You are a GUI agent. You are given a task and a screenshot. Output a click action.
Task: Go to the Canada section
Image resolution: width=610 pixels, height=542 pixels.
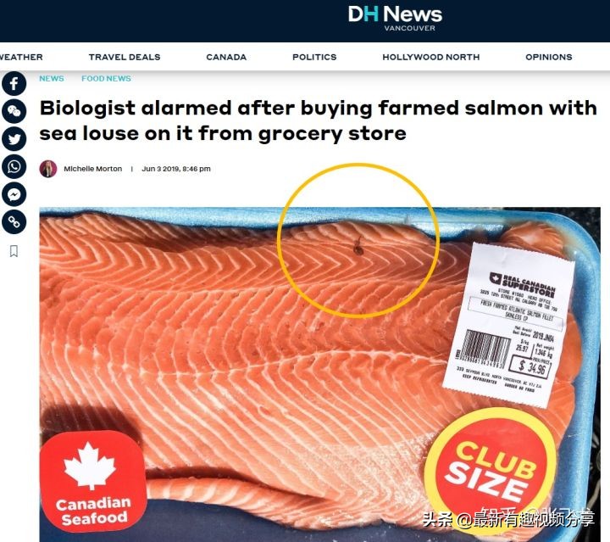click(226, 57)
